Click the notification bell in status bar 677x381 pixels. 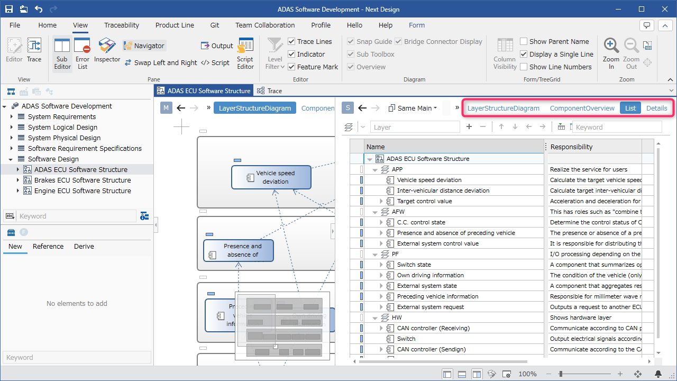pos(658,374)
